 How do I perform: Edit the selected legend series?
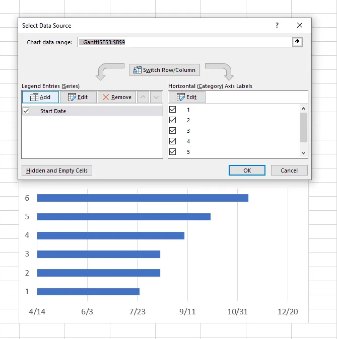pos(78,97)
